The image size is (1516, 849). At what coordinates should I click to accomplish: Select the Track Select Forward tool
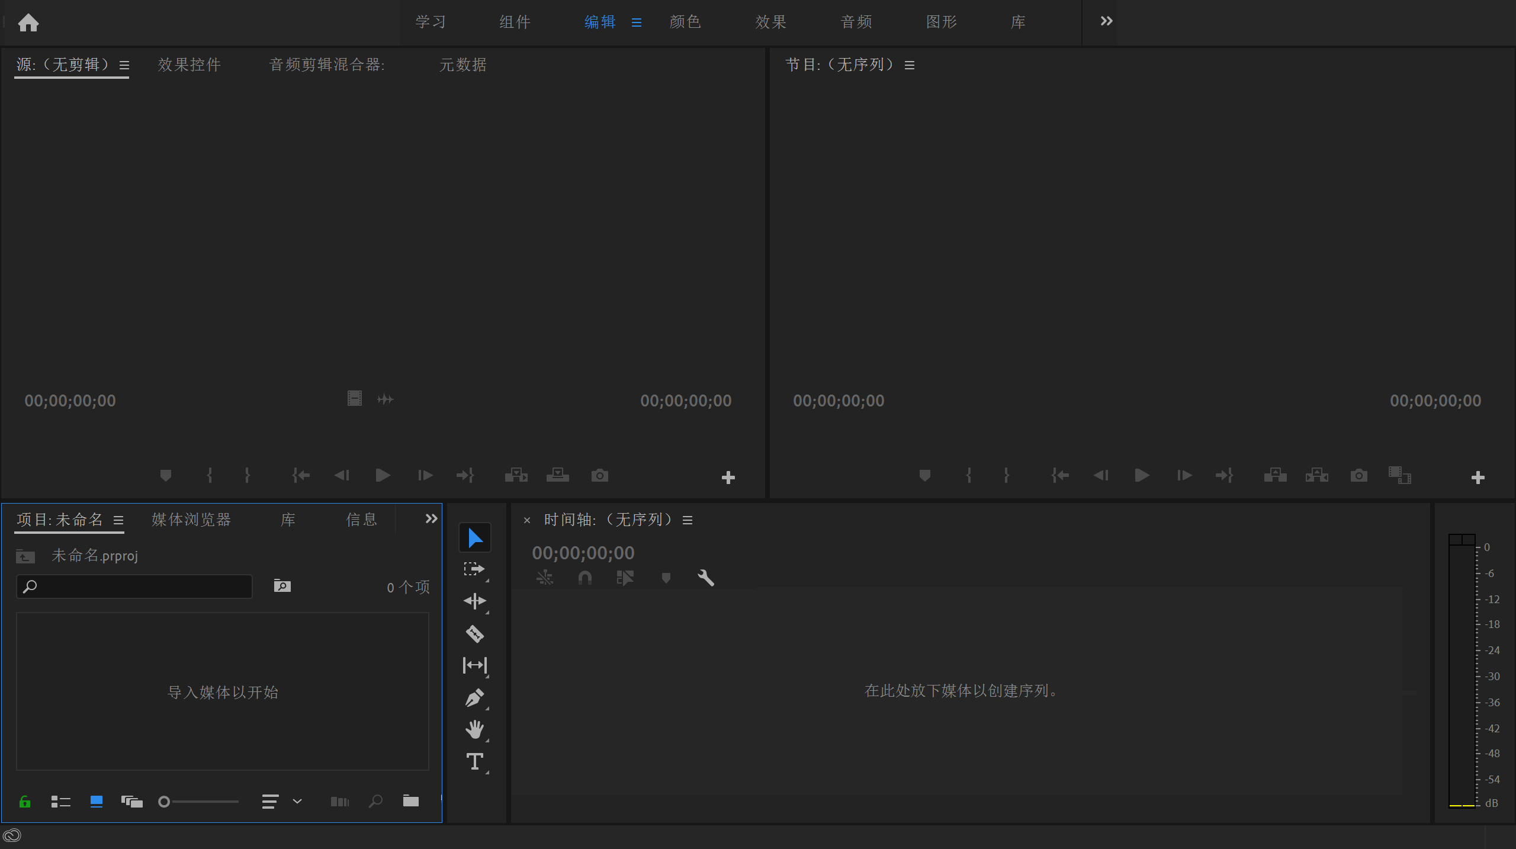tap(474, 569)
